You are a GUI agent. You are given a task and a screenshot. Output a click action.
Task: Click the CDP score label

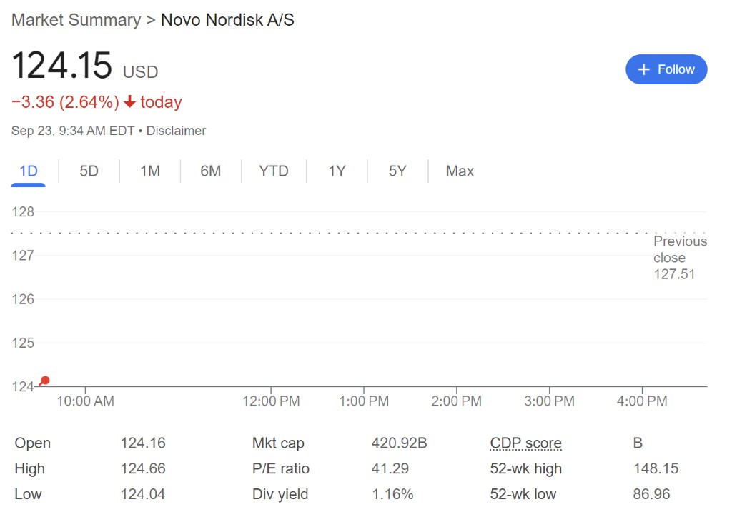(525, 443)
